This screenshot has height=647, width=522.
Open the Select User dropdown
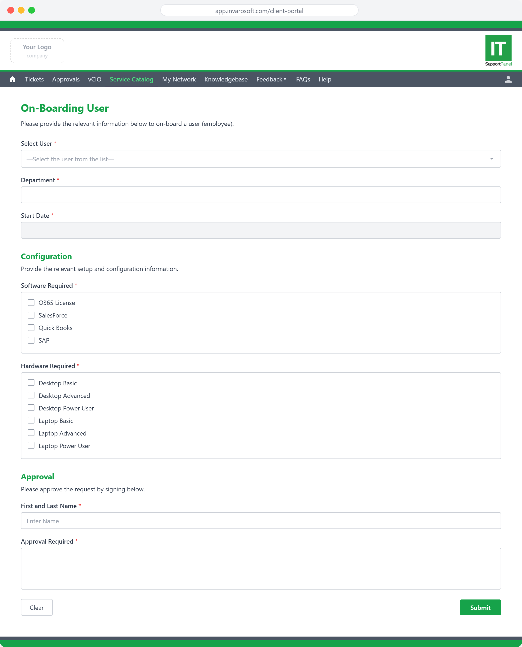pos(261,159)
